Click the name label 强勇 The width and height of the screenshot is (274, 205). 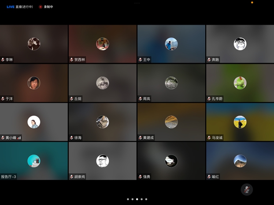[147, 177]
